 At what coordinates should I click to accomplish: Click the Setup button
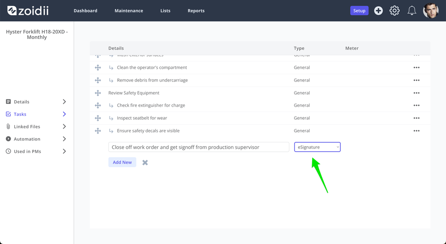(359, 11)
